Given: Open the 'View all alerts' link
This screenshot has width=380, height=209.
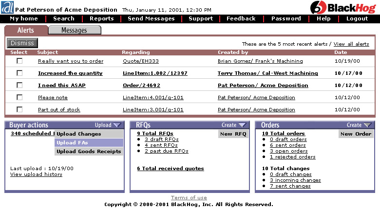Looking at the screenshot, I should click(x=351, y=44).
